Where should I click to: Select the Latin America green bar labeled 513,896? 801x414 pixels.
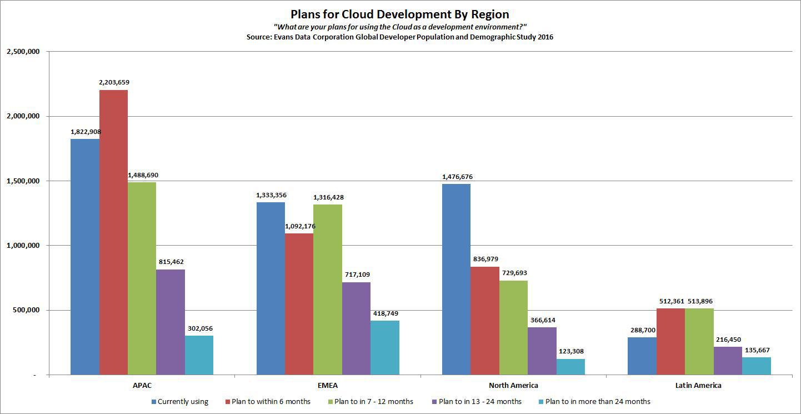coord(699,342)
